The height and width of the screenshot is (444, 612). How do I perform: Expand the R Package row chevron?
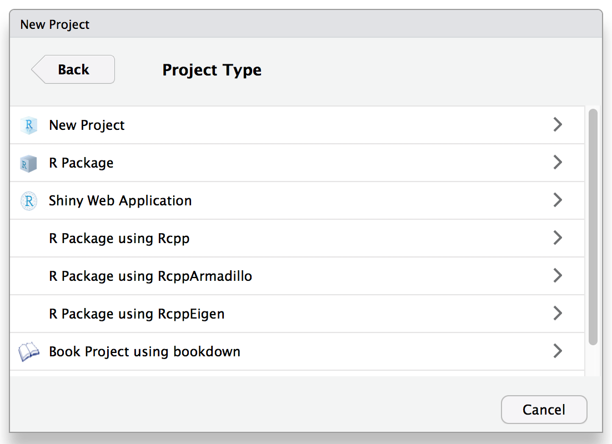click(558, 162)
